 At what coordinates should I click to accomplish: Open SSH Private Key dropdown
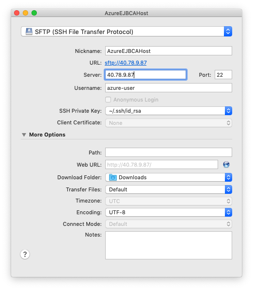(169, 111)
